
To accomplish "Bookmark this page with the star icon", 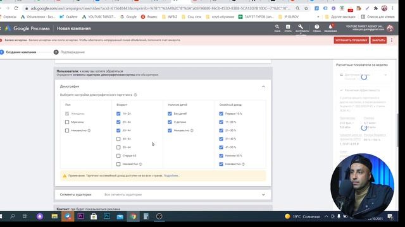I will click(x=306, y=8).
